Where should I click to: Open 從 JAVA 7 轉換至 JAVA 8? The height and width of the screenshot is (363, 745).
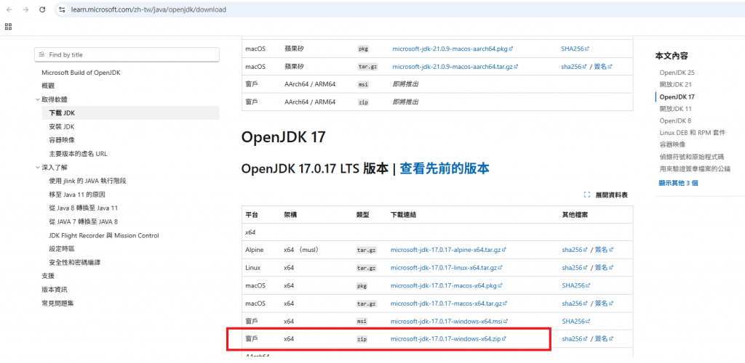(x=83, y=221)
